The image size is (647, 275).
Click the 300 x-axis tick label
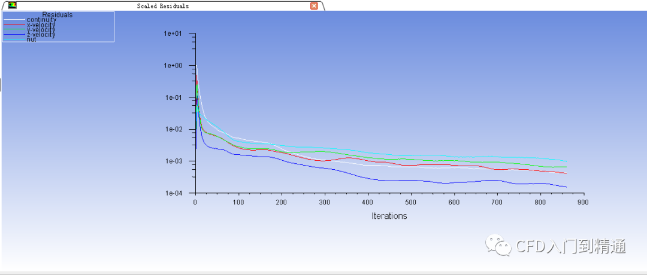[324, 202]
